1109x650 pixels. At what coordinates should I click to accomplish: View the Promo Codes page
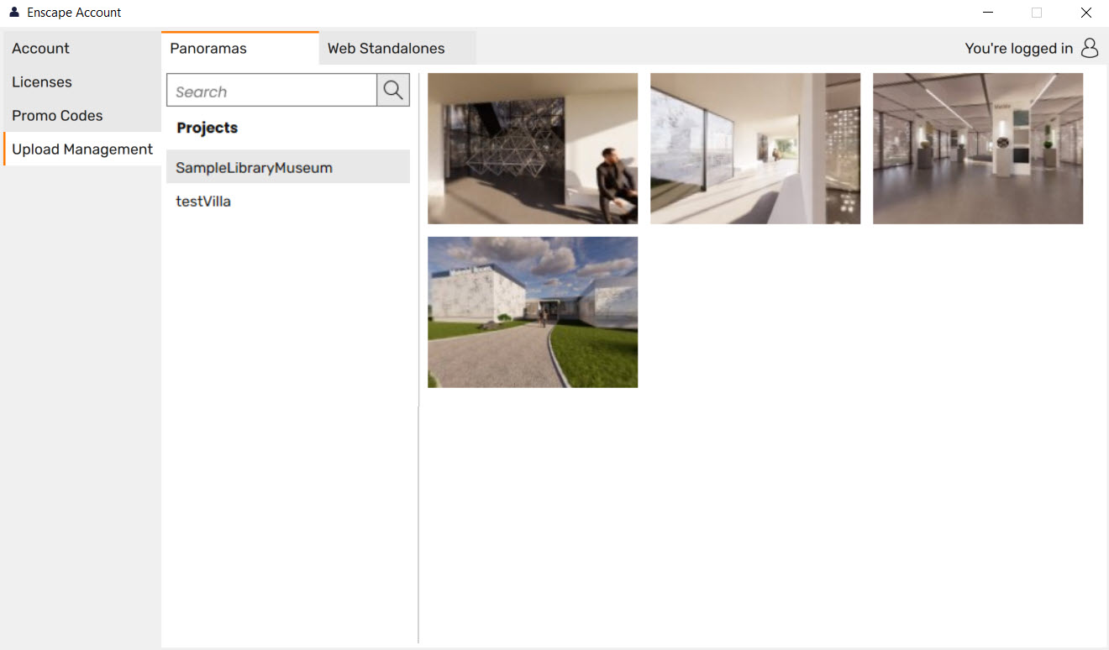(x=57, y=115)
